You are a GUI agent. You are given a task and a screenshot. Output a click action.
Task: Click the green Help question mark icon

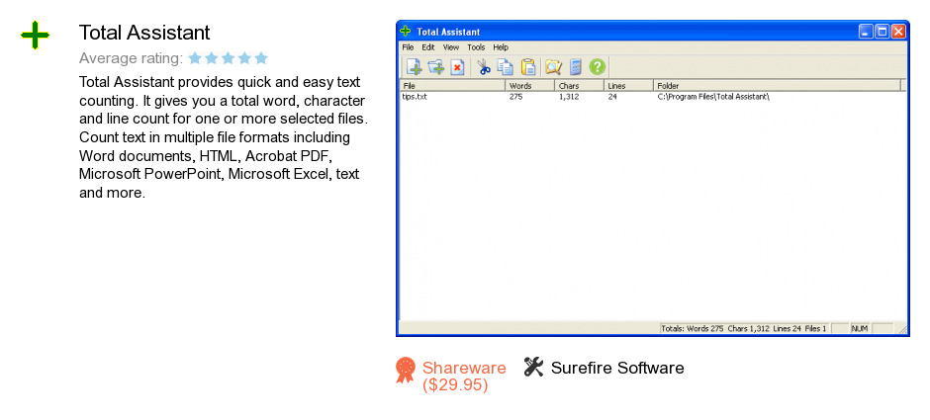coord(598,67)
